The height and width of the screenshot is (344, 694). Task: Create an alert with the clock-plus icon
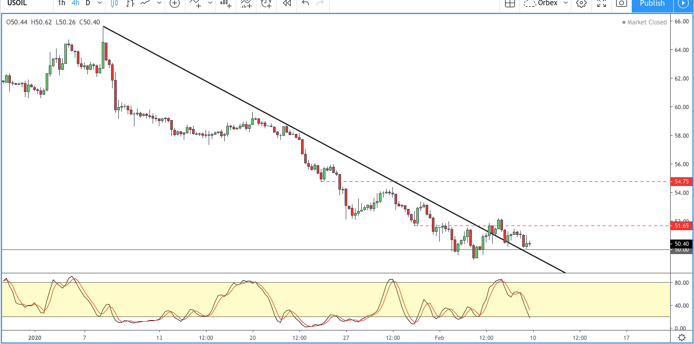tap(267, 3)
